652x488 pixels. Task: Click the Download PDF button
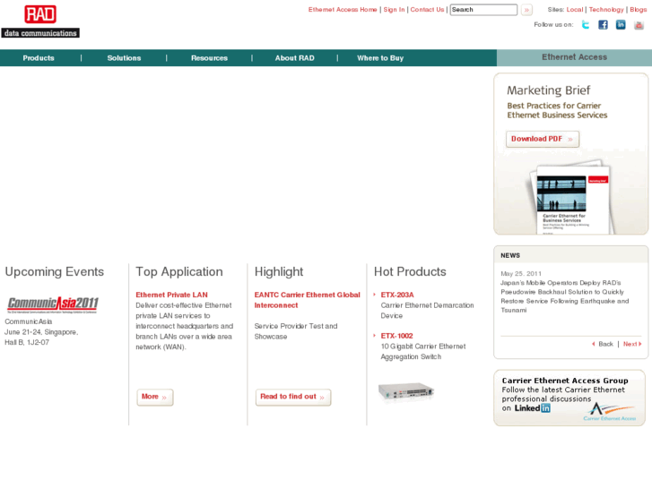(543, 139)
